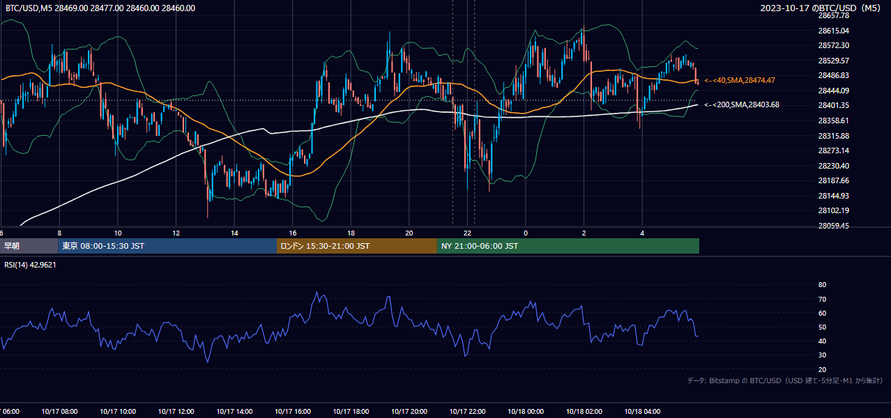
Task: Click the 10/17 08:00 time axis label
Action: coord(59,412)
